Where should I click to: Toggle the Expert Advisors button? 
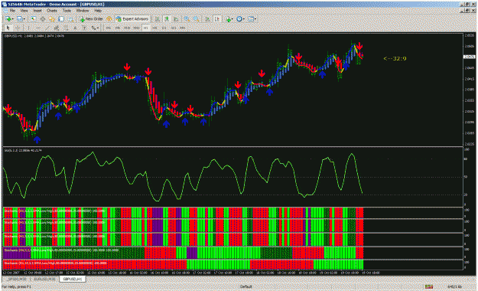[x=132, y=19]
